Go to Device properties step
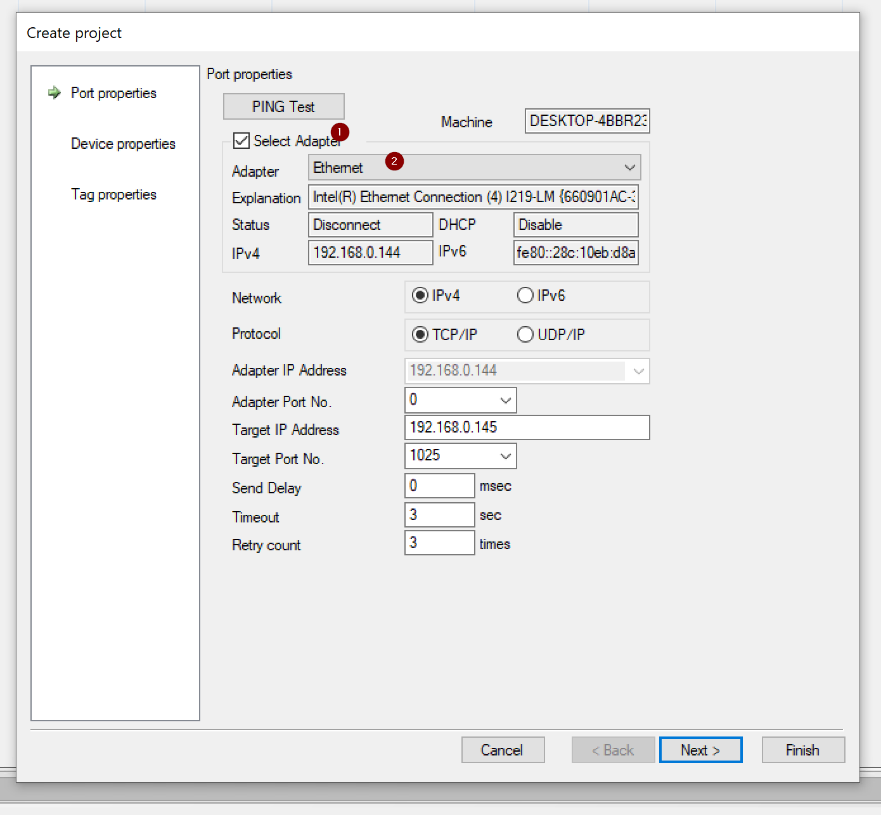The image size is (881, 815). point(123,144)
